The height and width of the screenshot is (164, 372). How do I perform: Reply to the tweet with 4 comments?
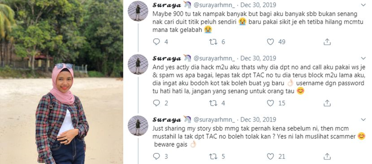[x=156, y=42]
